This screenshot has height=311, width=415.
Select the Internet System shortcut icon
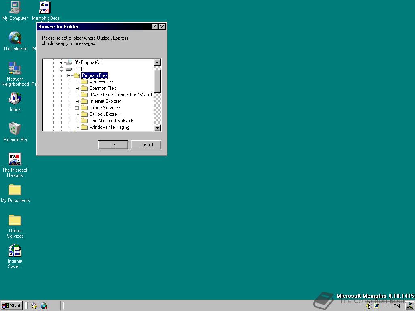(15, 250)
